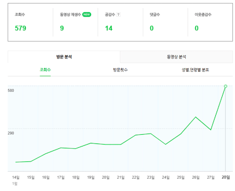Viewport: 235px width, 191px height.
Task: Click the green NEW badge icon
Action: (x=87, y=15)
